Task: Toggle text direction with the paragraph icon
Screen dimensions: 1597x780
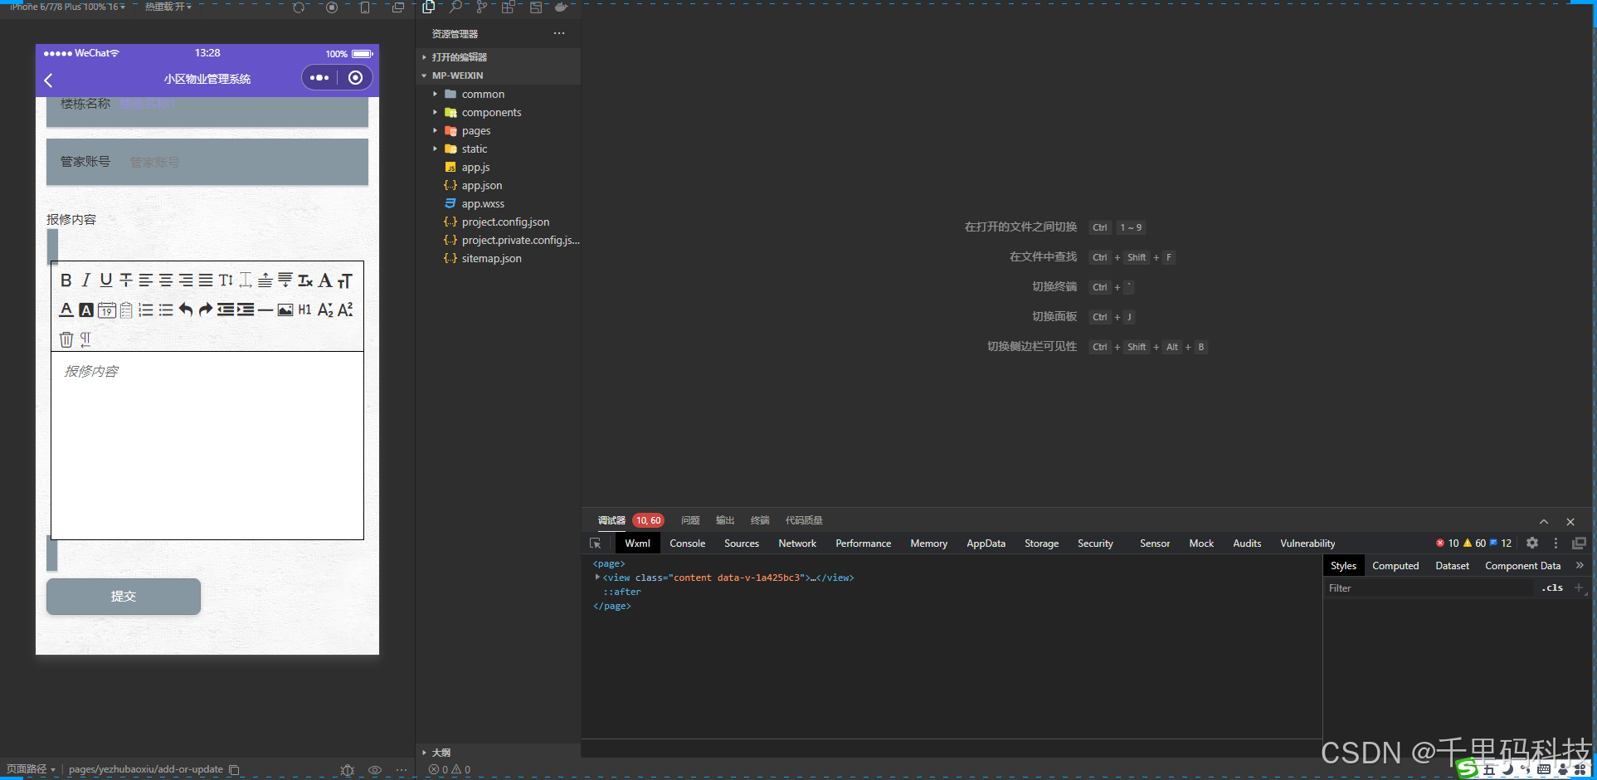Action: pyautogui.click(x=85, y=339)
